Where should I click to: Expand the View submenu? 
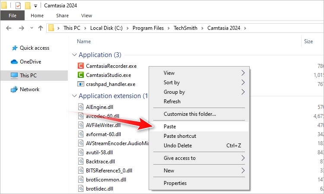[243, 73]
